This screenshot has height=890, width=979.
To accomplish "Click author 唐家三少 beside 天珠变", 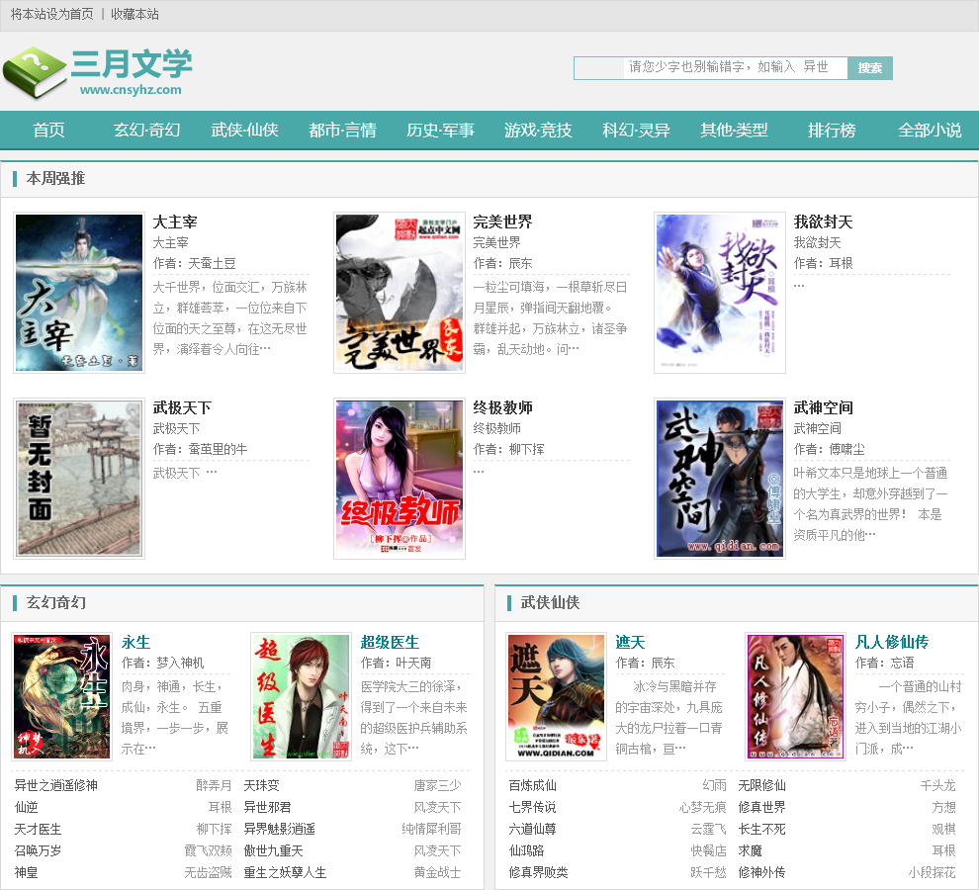I will 438,785.
